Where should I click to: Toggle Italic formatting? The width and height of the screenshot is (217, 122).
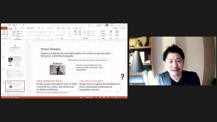click(x=30, y=35)
